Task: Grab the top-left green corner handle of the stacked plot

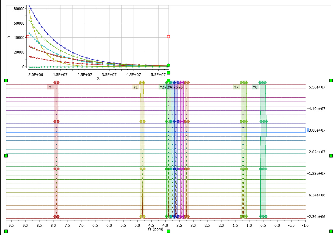Action: pos(6,80)
